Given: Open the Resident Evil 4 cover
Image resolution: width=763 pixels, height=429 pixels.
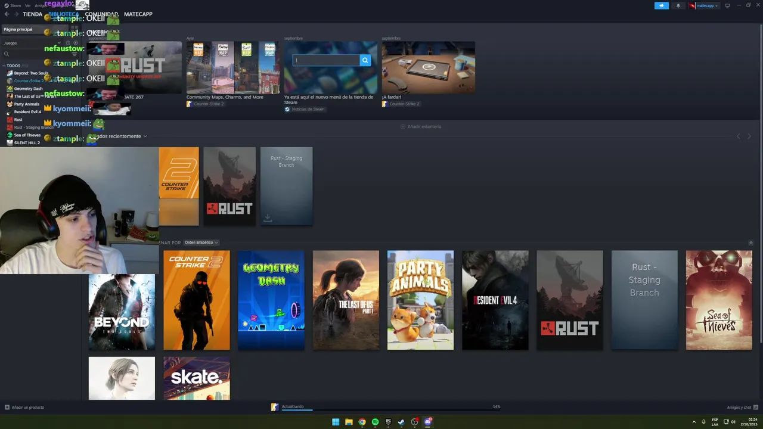Looking at the screenshot, I should coord(495,300).
